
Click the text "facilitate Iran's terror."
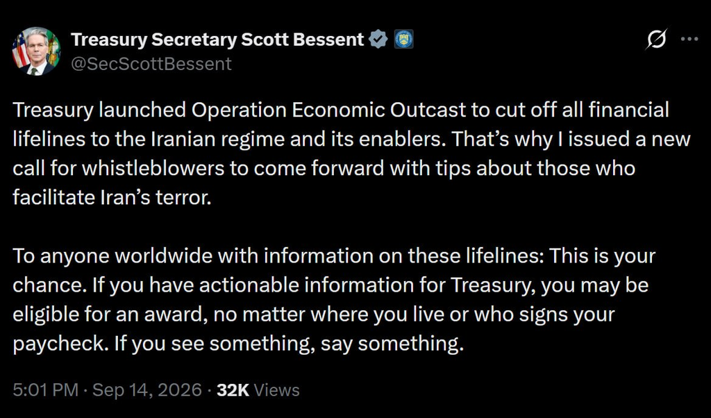(112, 198)
